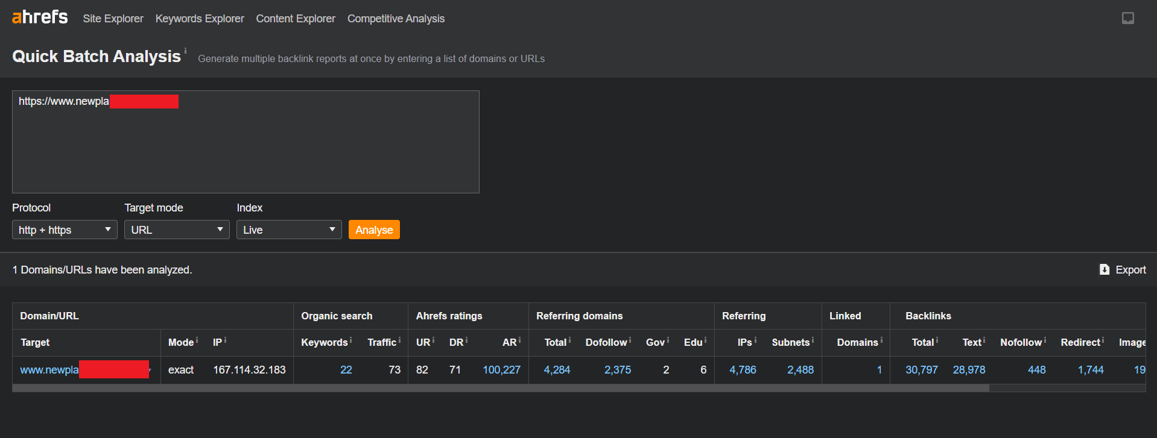This screenshot has width=1157, height=438.
Task: Click info icon beside Mode column header
Action: click(197, 340)
